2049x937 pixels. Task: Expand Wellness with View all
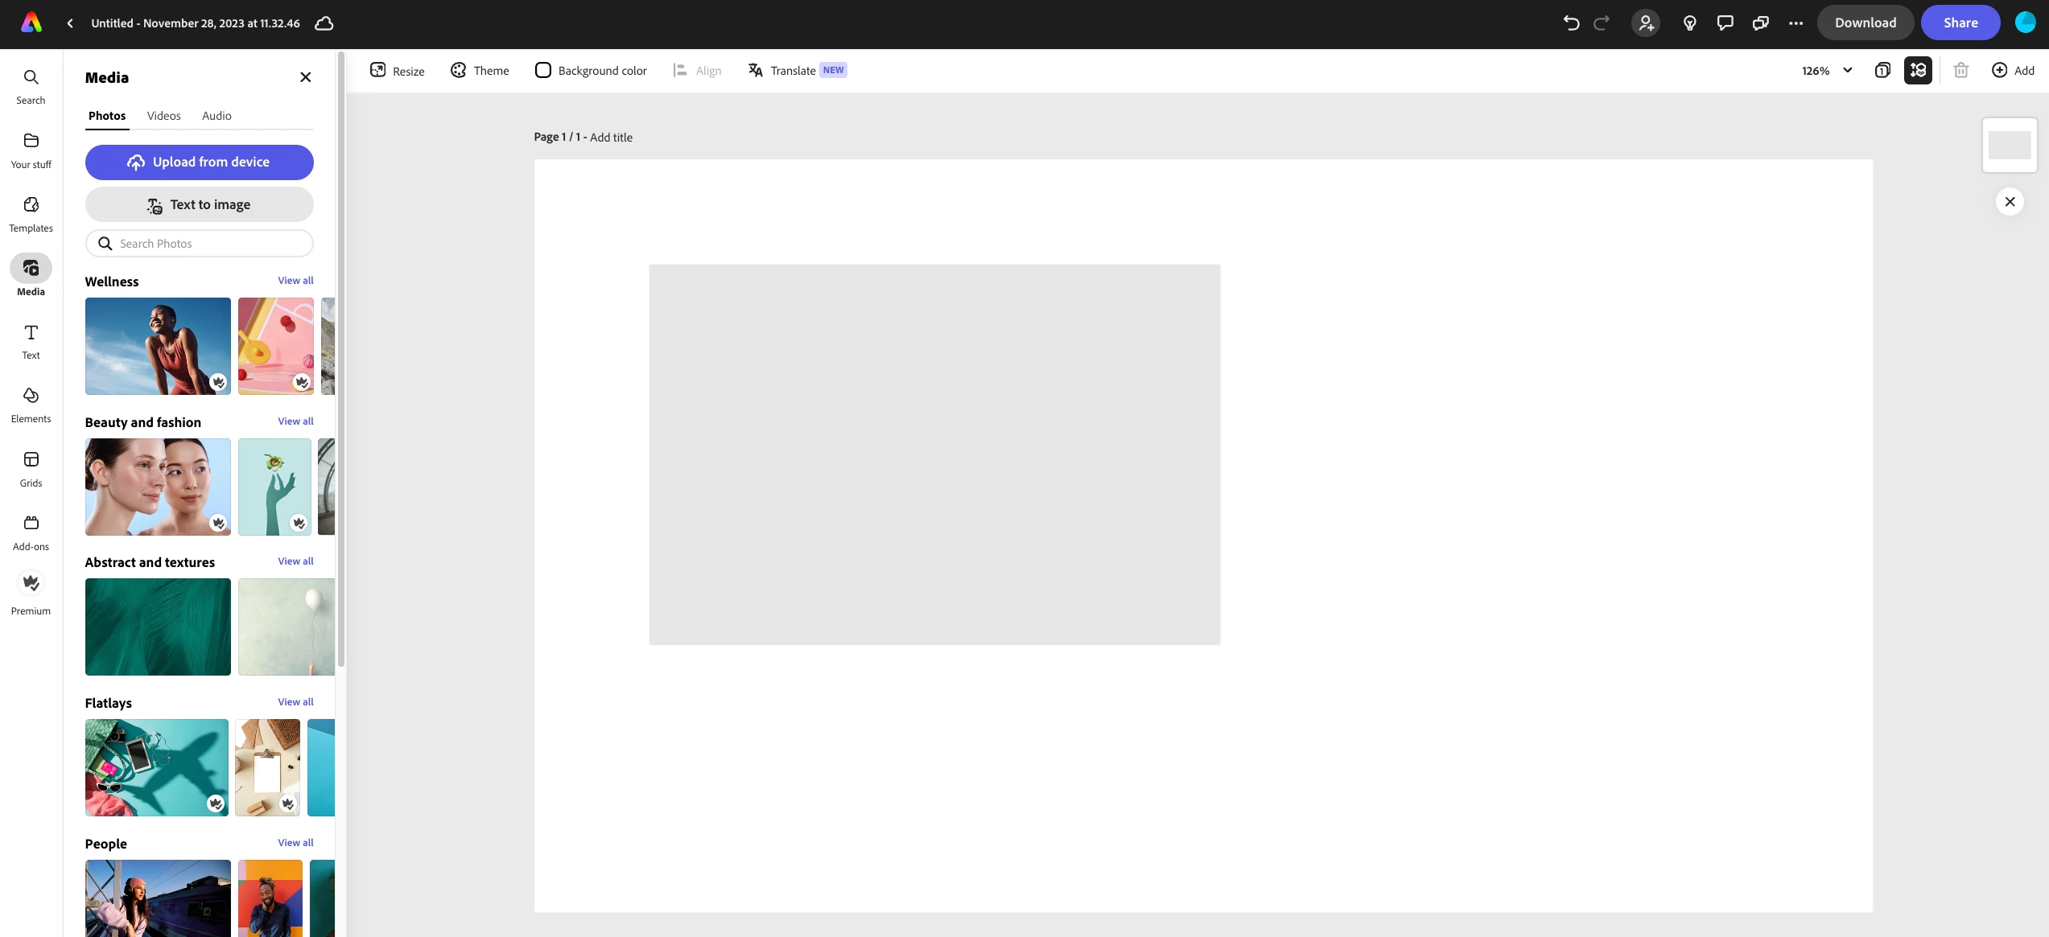295,281
